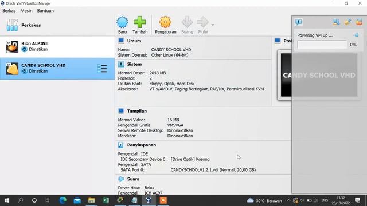
Task: Click the Suara section header
Action: coord(133,179)
